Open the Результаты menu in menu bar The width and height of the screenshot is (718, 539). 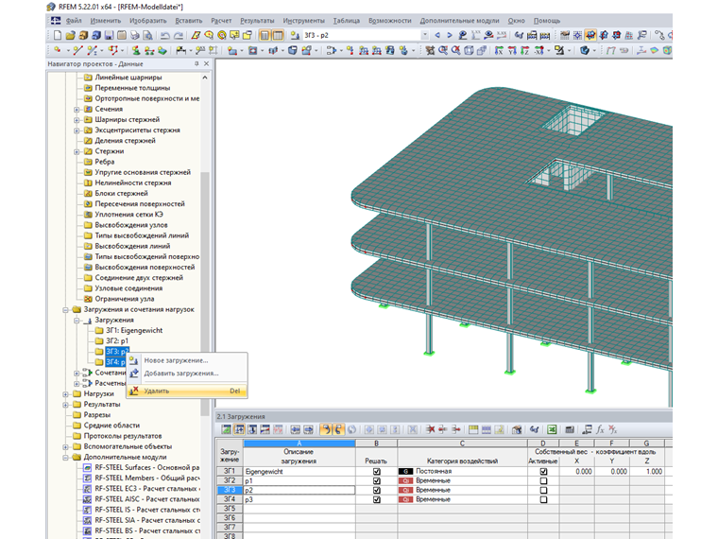click(257, 21)
